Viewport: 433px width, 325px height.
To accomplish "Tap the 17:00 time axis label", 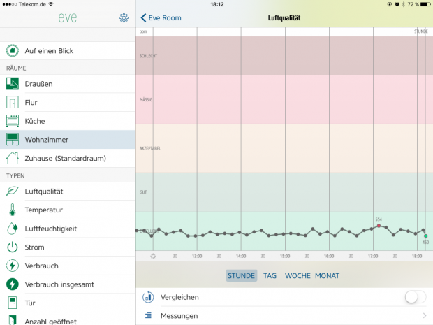I will point(373,257).
